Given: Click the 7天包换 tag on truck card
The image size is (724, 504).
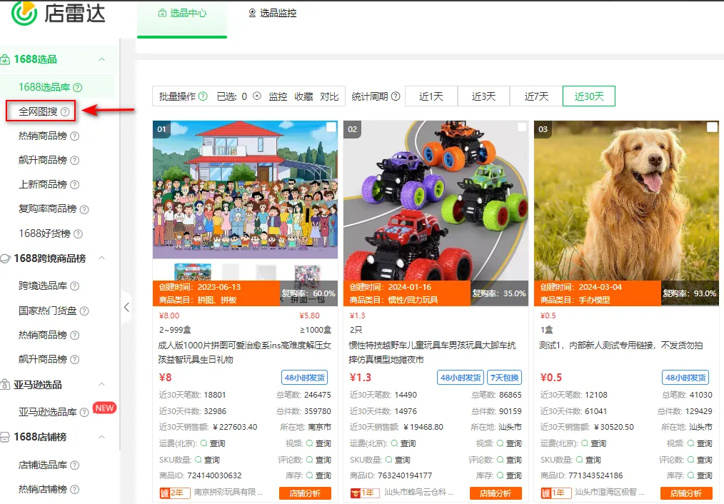Looking at the screenshot, I should click(x=504, y=378).
